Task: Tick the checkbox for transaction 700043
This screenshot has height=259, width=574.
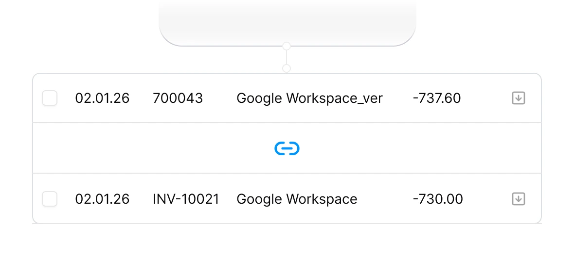Action: click(x=50, y=98)
